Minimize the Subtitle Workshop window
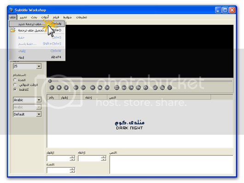 click(x=218, y=10)
